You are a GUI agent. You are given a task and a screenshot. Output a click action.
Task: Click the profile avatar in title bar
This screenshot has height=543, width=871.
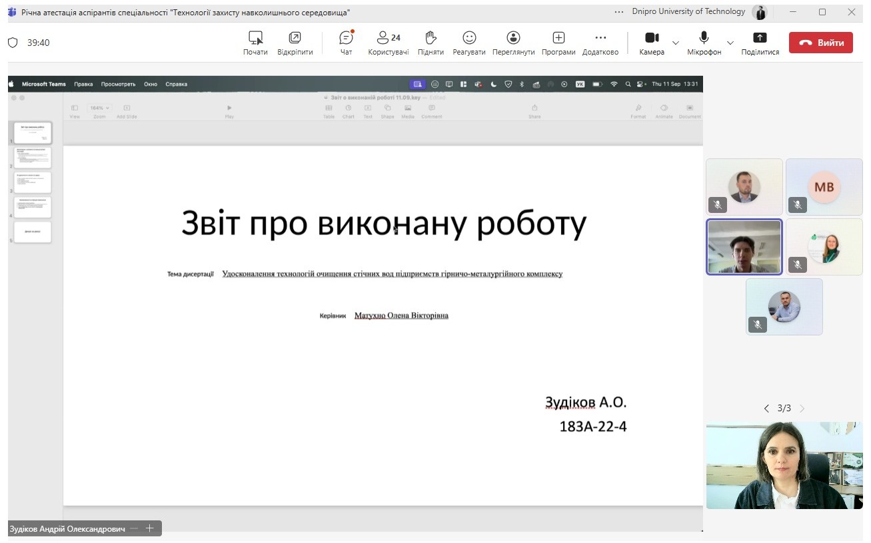(759, 12)
